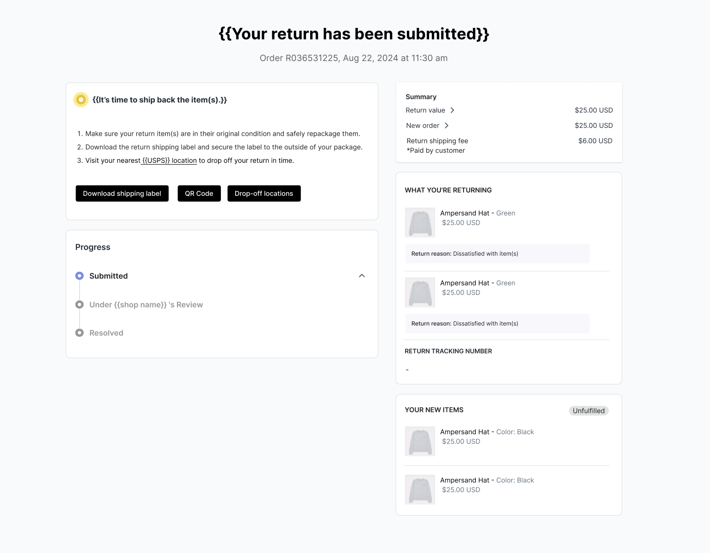
Task: Open the QR Code
Action: coord(199,193)
